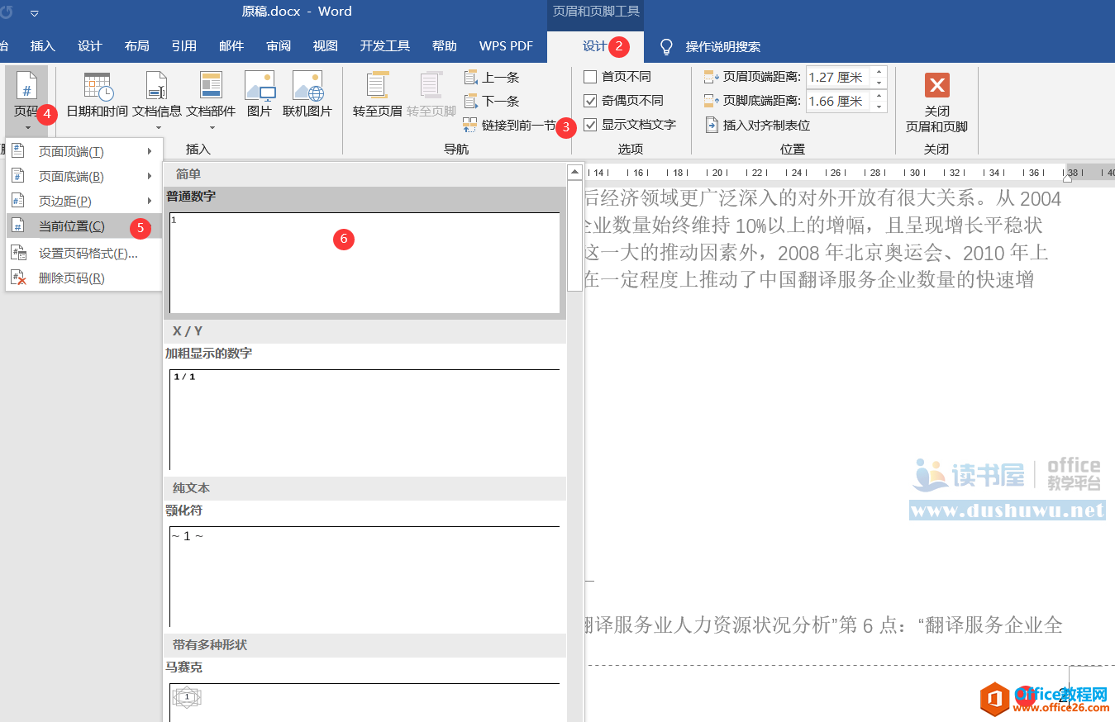Insert Alignment Tab (插入对齐制表位)
1115x722 pixels.
757,125
